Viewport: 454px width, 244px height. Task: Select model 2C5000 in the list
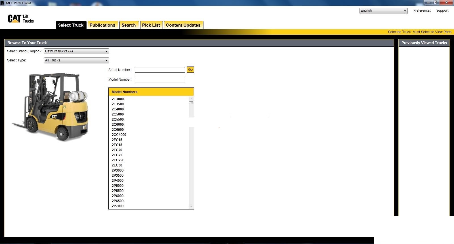(x=118, y=114)
